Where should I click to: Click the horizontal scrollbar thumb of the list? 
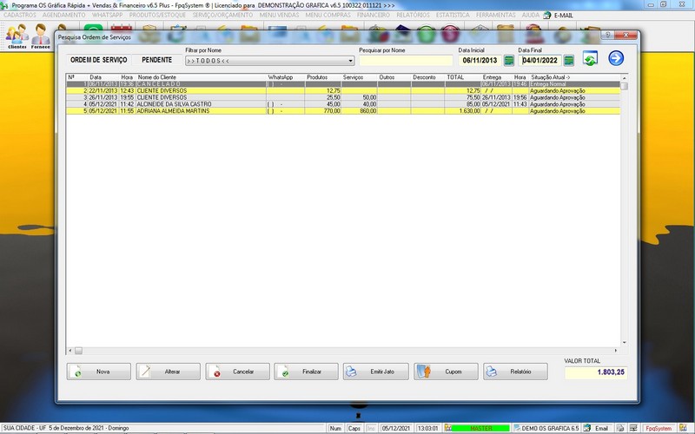tap(78, 351)
